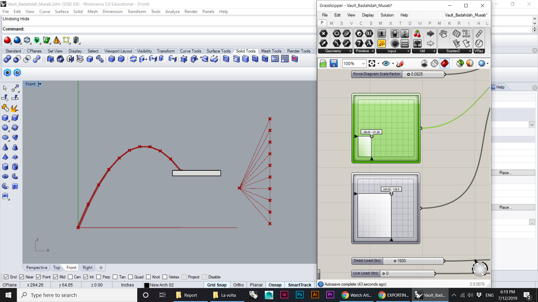Click the Scatter2 paw print icon
This screenshot has width=538, height=302.
pos(443,34)
